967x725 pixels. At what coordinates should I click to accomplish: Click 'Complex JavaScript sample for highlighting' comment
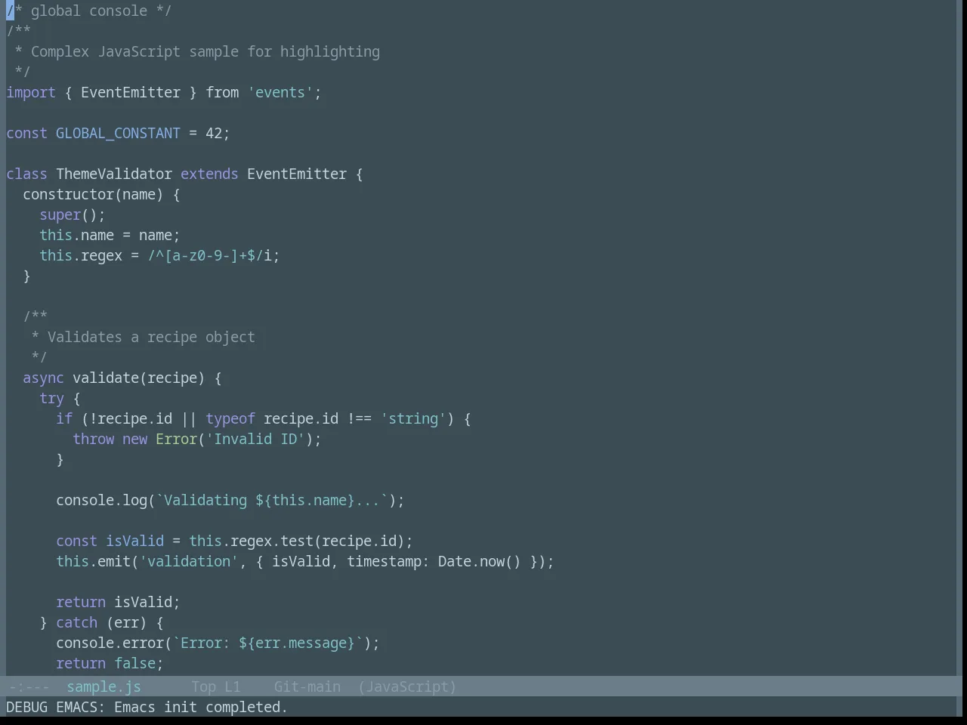[x=205, y=51]
